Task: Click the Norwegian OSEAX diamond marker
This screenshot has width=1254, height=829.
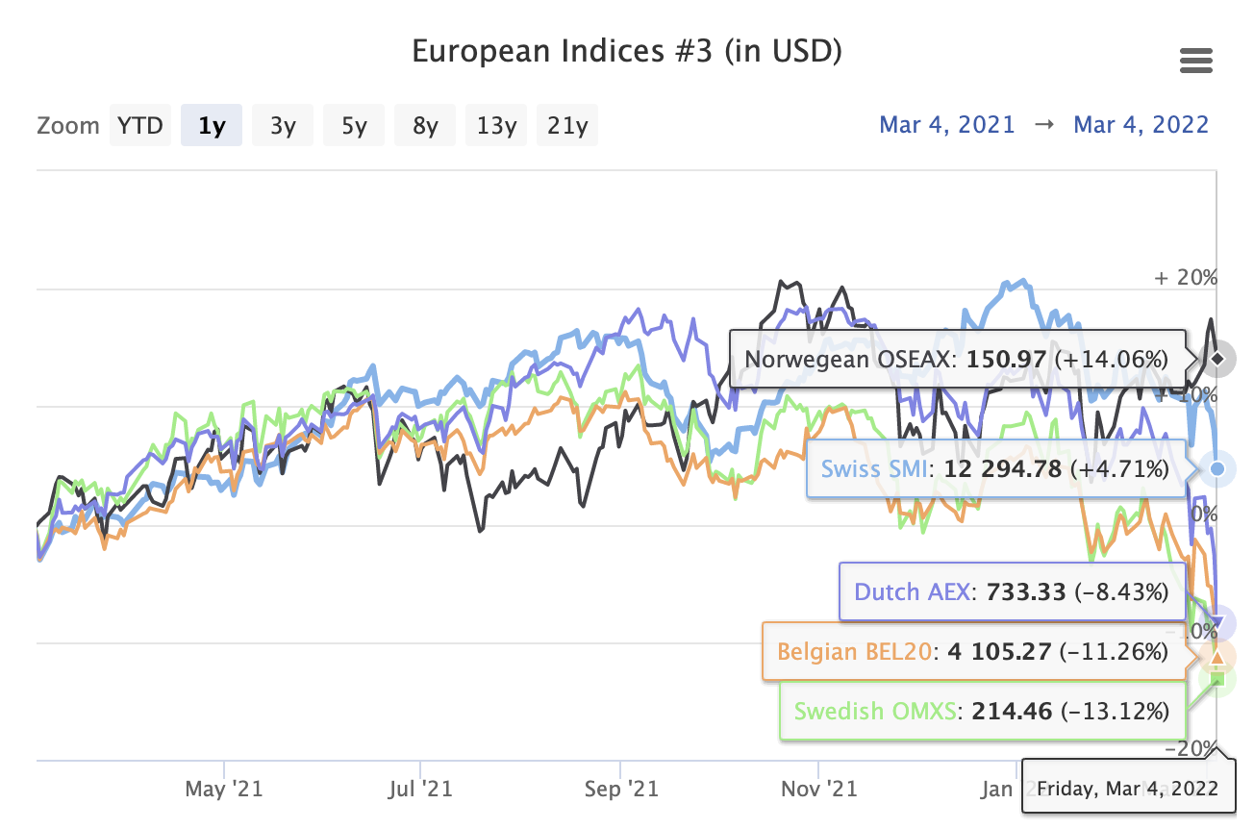Action: 1217,359
